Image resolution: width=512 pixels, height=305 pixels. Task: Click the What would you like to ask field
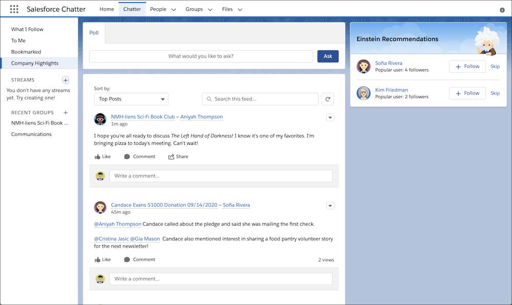[x=201, y=56]
